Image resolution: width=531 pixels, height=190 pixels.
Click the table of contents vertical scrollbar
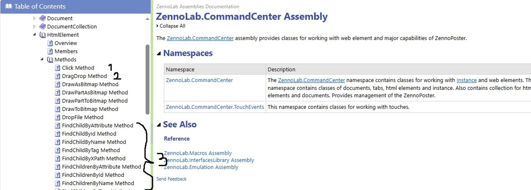[148, 79]
